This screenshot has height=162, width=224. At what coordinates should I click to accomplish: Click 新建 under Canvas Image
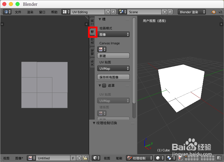tap(113, 56)
